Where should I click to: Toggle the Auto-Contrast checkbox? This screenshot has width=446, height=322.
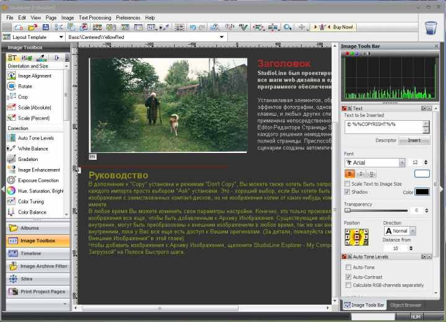[x=348, y=277]
